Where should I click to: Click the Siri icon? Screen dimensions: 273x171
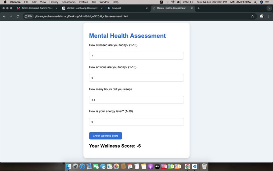(261, 2)
